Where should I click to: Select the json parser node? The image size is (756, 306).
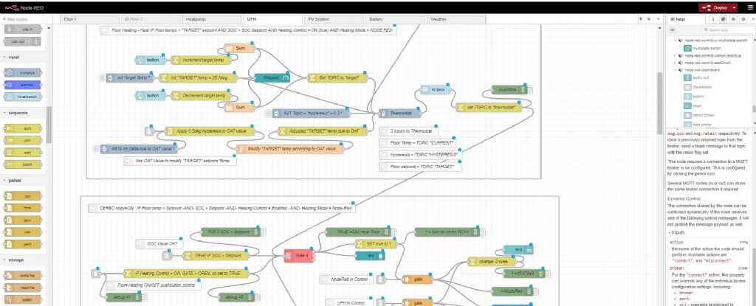[23, 220]
